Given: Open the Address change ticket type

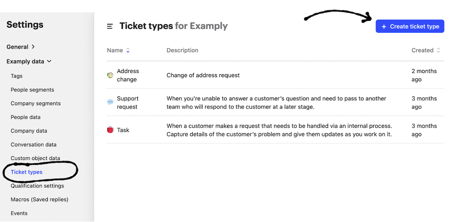Looking at the screenshot, I should click(x=128, y=75).
